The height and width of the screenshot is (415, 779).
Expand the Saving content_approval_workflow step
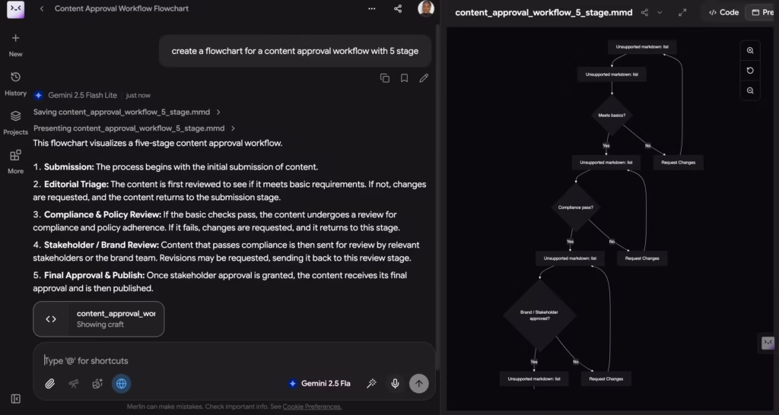pyautogui.click(x=127, y=112)
